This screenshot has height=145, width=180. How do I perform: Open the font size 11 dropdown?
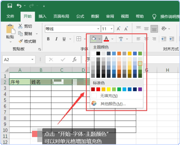pyautogui.click(x=112, y=29)
